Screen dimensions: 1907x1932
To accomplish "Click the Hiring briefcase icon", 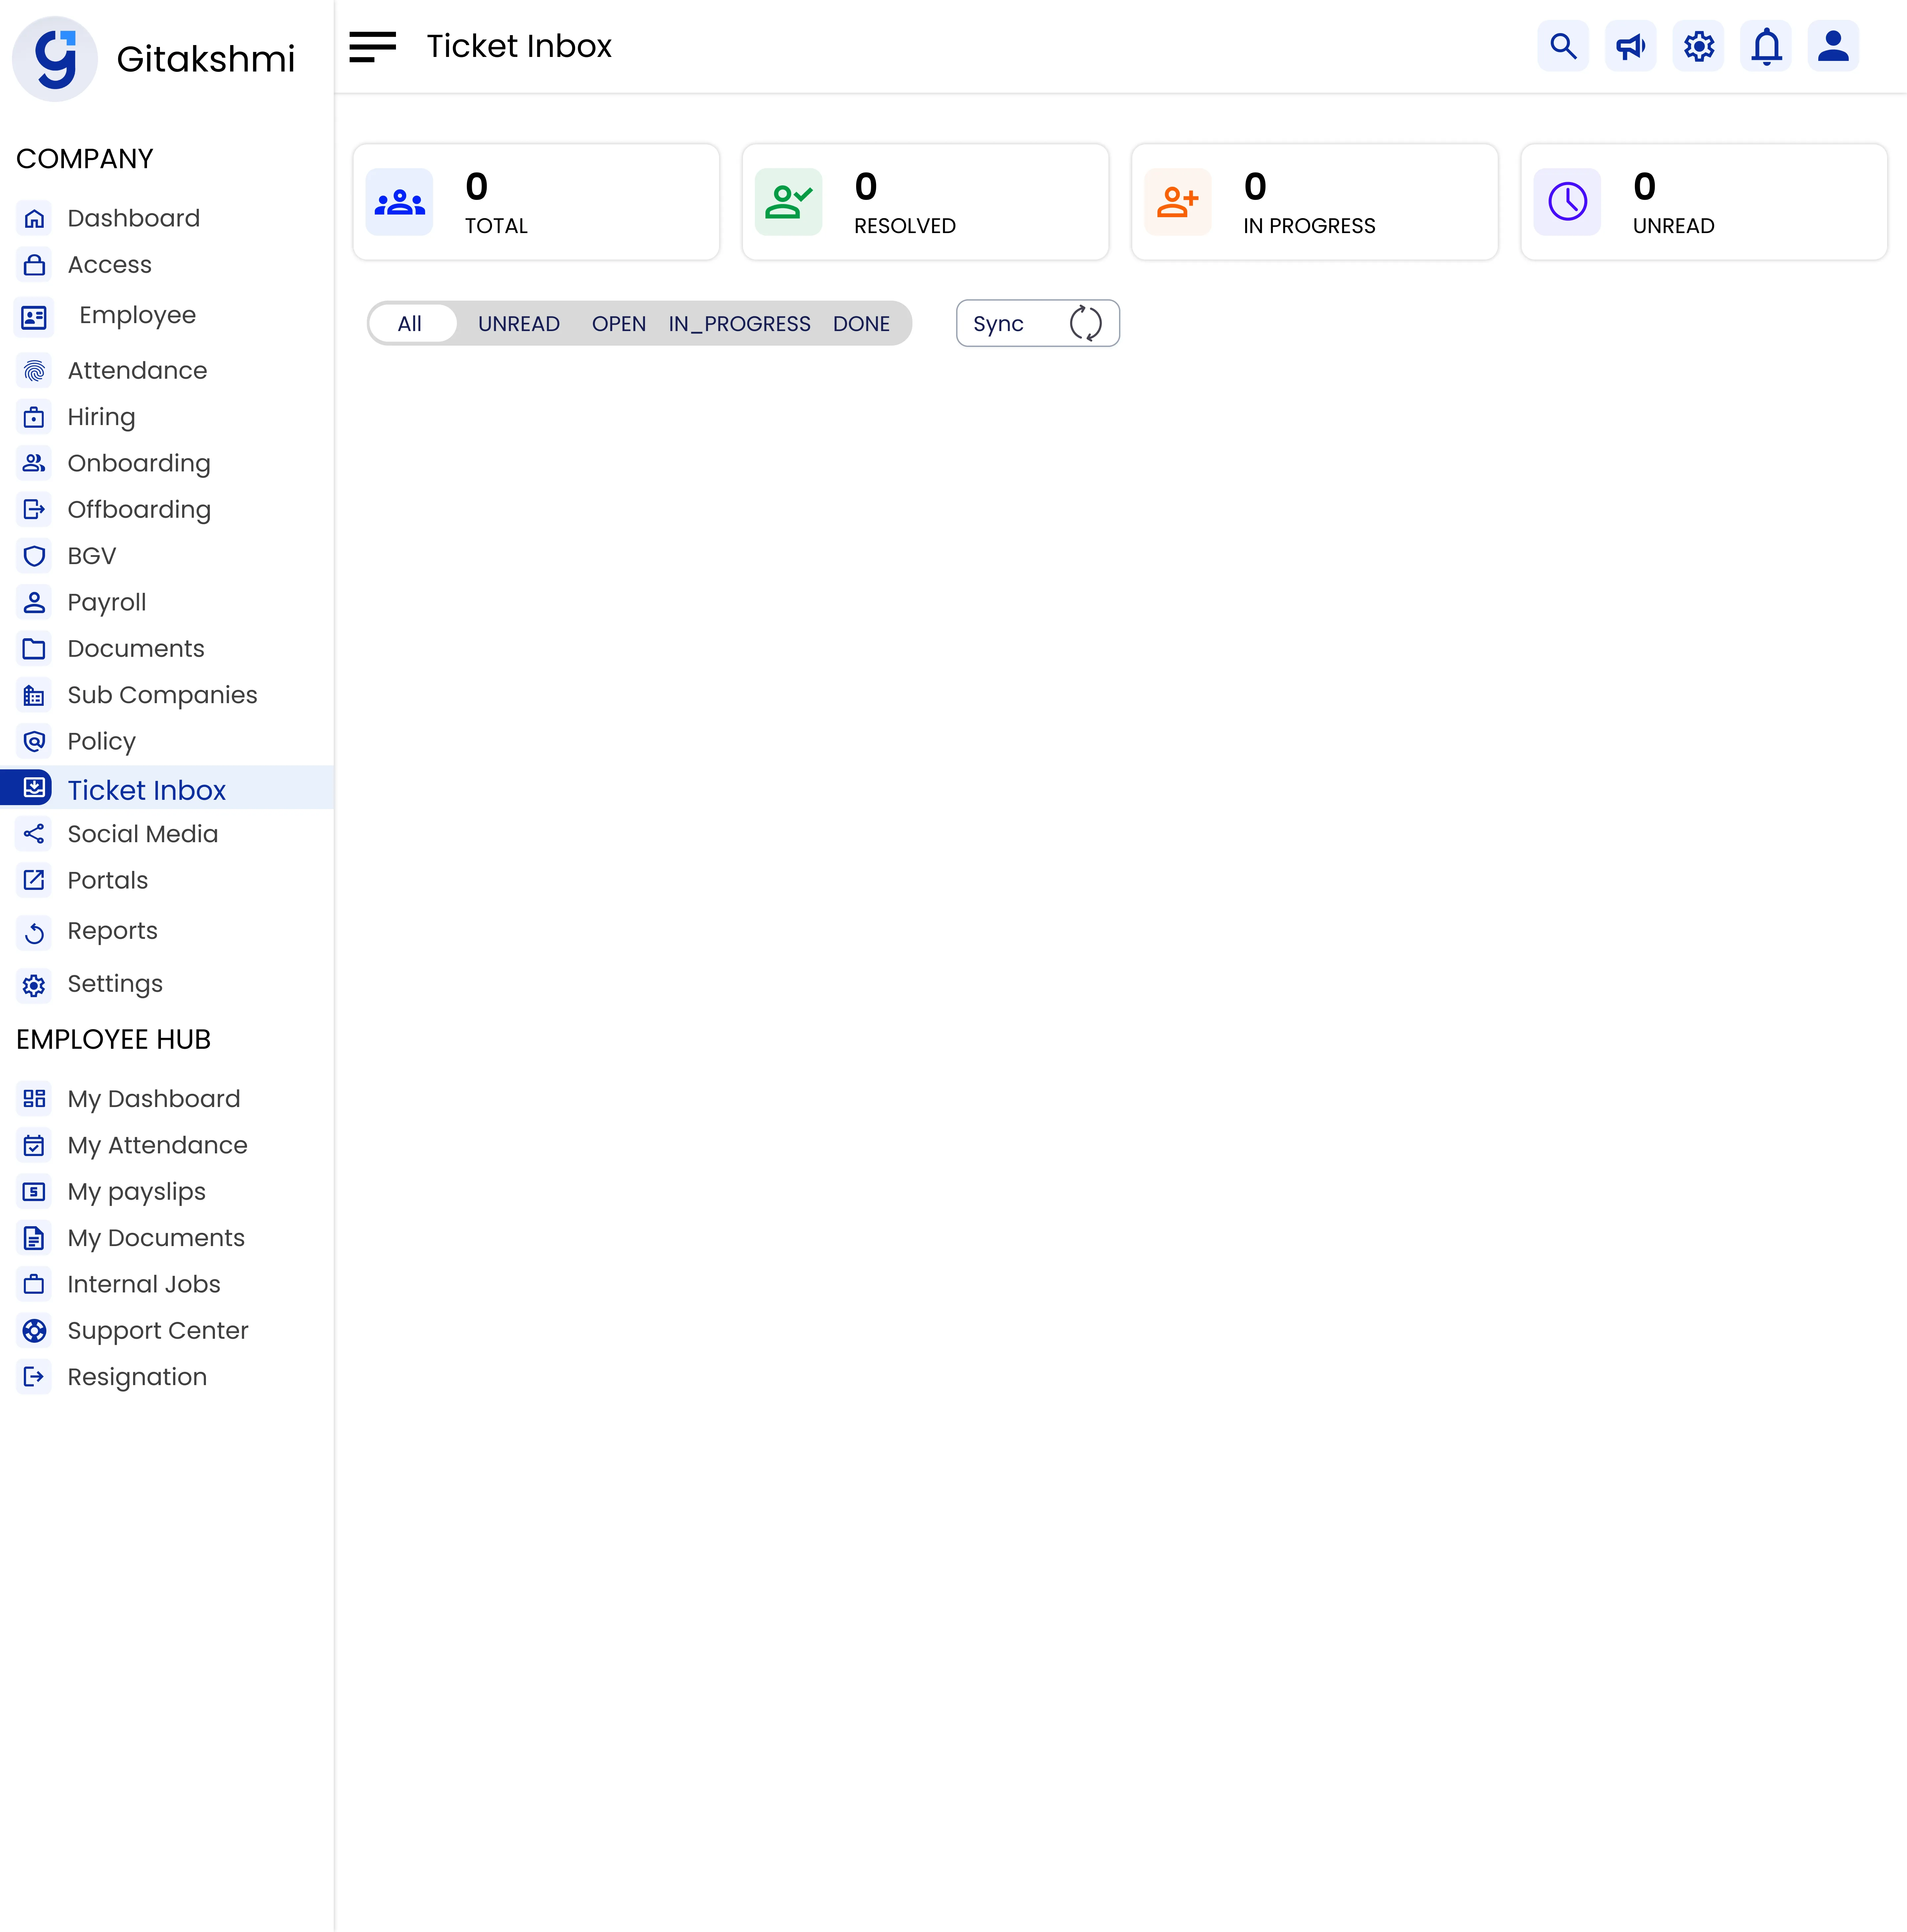I will [x=34, y=417].
